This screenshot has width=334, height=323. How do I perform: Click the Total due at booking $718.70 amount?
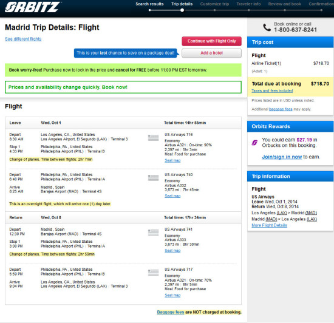pos(320,84)
